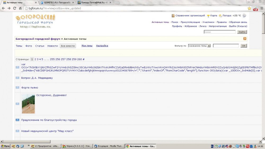The width and height of the screenshot is (265, 149).
Task: Go back using browser back arrow
Action: coord(3,8)
